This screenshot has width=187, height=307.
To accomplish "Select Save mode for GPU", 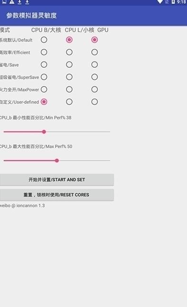I will (94, 64).
